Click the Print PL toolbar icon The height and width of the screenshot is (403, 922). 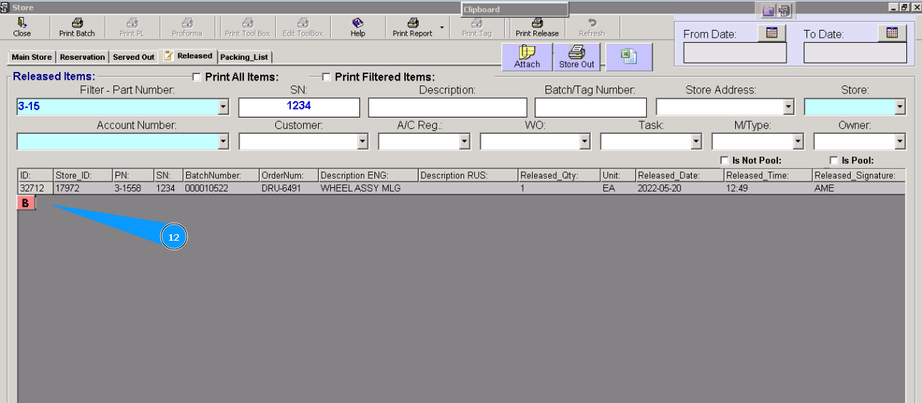pos(132,27)
